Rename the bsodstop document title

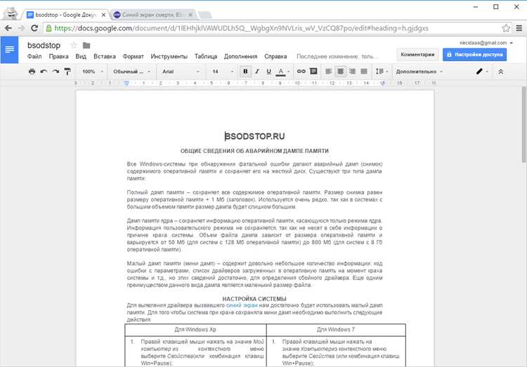coord(44,46)
